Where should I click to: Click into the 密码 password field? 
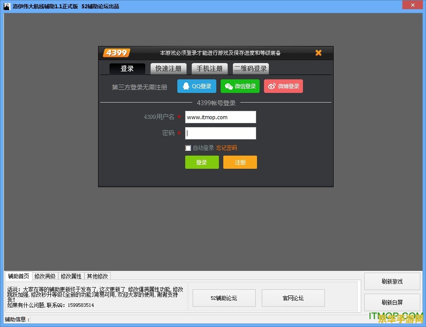tap(221, 133)
